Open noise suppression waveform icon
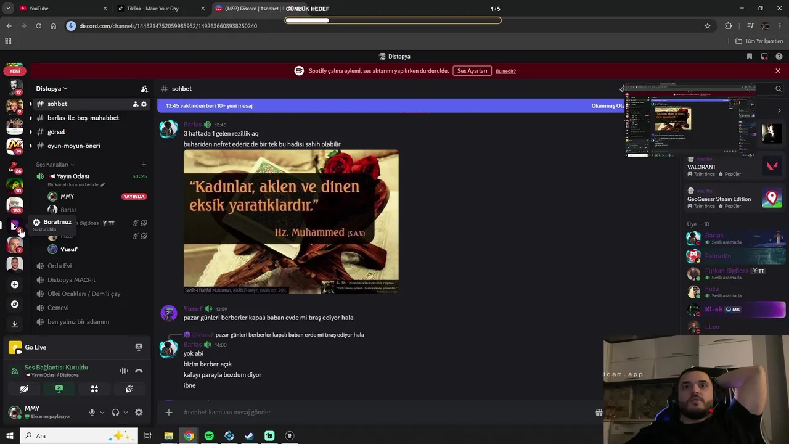Image resolution: width=789 pixels, height=444 pixels. coord(124,371)
